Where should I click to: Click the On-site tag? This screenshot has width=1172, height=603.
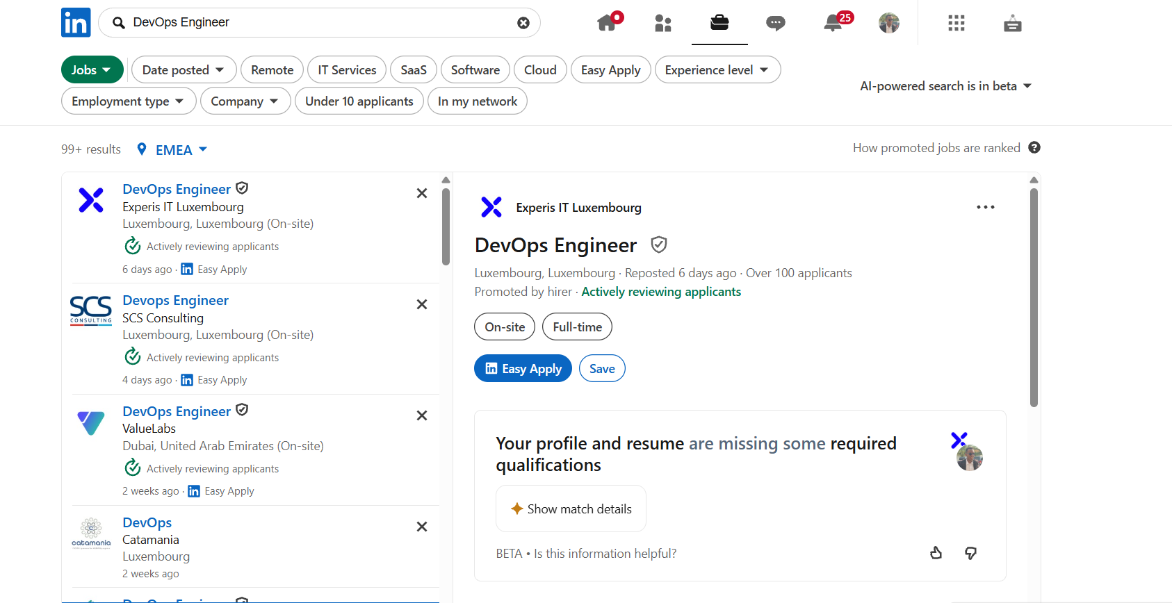tap(505, 327)
